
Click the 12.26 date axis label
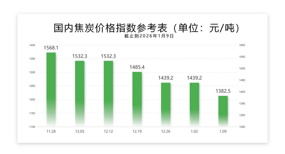click(x=166, y=131)
